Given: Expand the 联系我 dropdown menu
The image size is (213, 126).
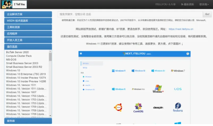Looking at the screenshot, I should pos(204,4).
